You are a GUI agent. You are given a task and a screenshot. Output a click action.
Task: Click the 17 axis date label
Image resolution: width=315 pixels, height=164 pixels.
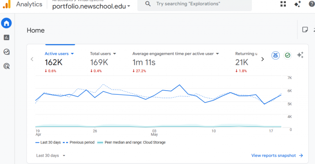click(x=271, y=131)
